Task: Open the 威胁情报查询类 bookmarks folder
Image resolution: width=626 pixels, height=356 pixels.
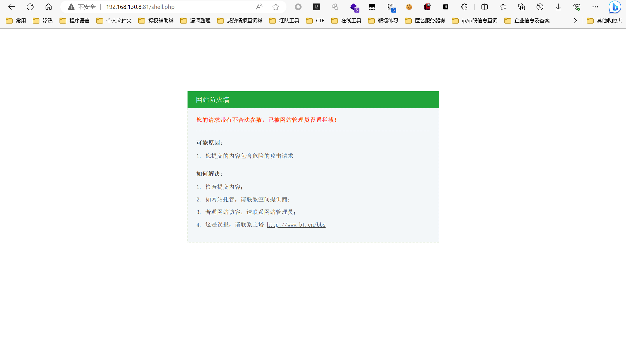Action: [240, 20]
